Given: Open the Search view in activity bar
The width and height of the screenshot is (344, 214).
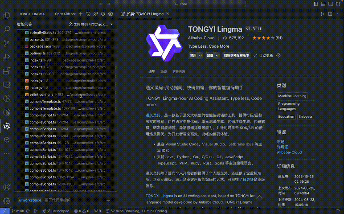Looking at the screenshot, I should coord(7,29).
